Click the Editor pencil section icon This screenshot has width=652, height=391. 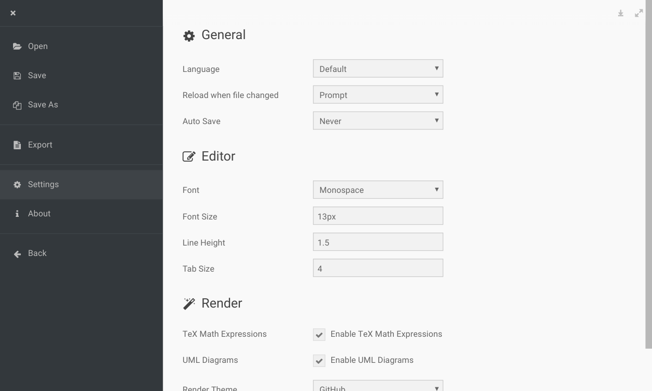coord(189,156)
